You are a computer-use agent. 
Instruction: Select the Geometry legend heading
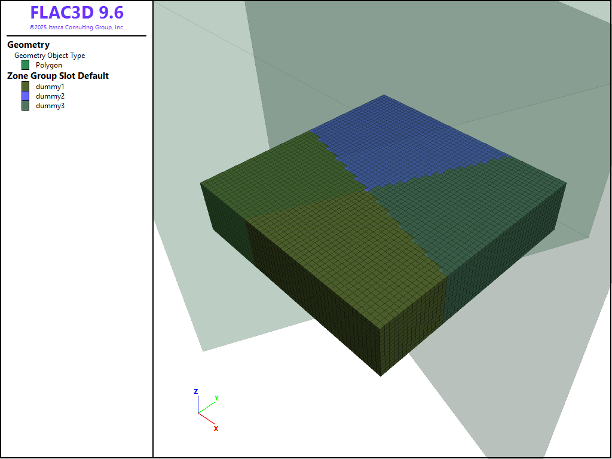click(x=28, y=45)
